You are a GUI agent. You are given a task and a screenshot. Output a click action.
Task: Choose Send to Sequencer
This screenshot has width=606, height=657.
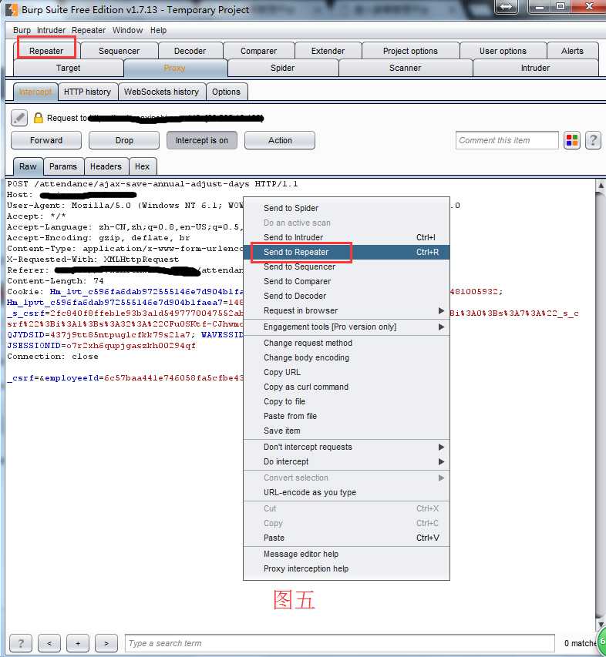[346, 267]
